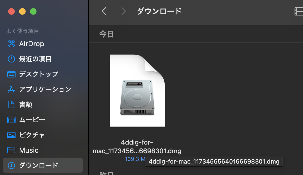Select the Recents clock icon (最近の項目)
This screenshot has width=303, height=175.
tap(11, 59)
